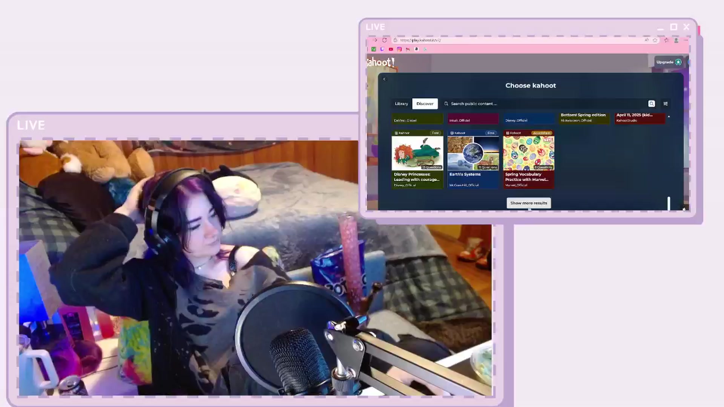
Task: Open the green bookmark icon before Twitch
Action: coord(374,49)
